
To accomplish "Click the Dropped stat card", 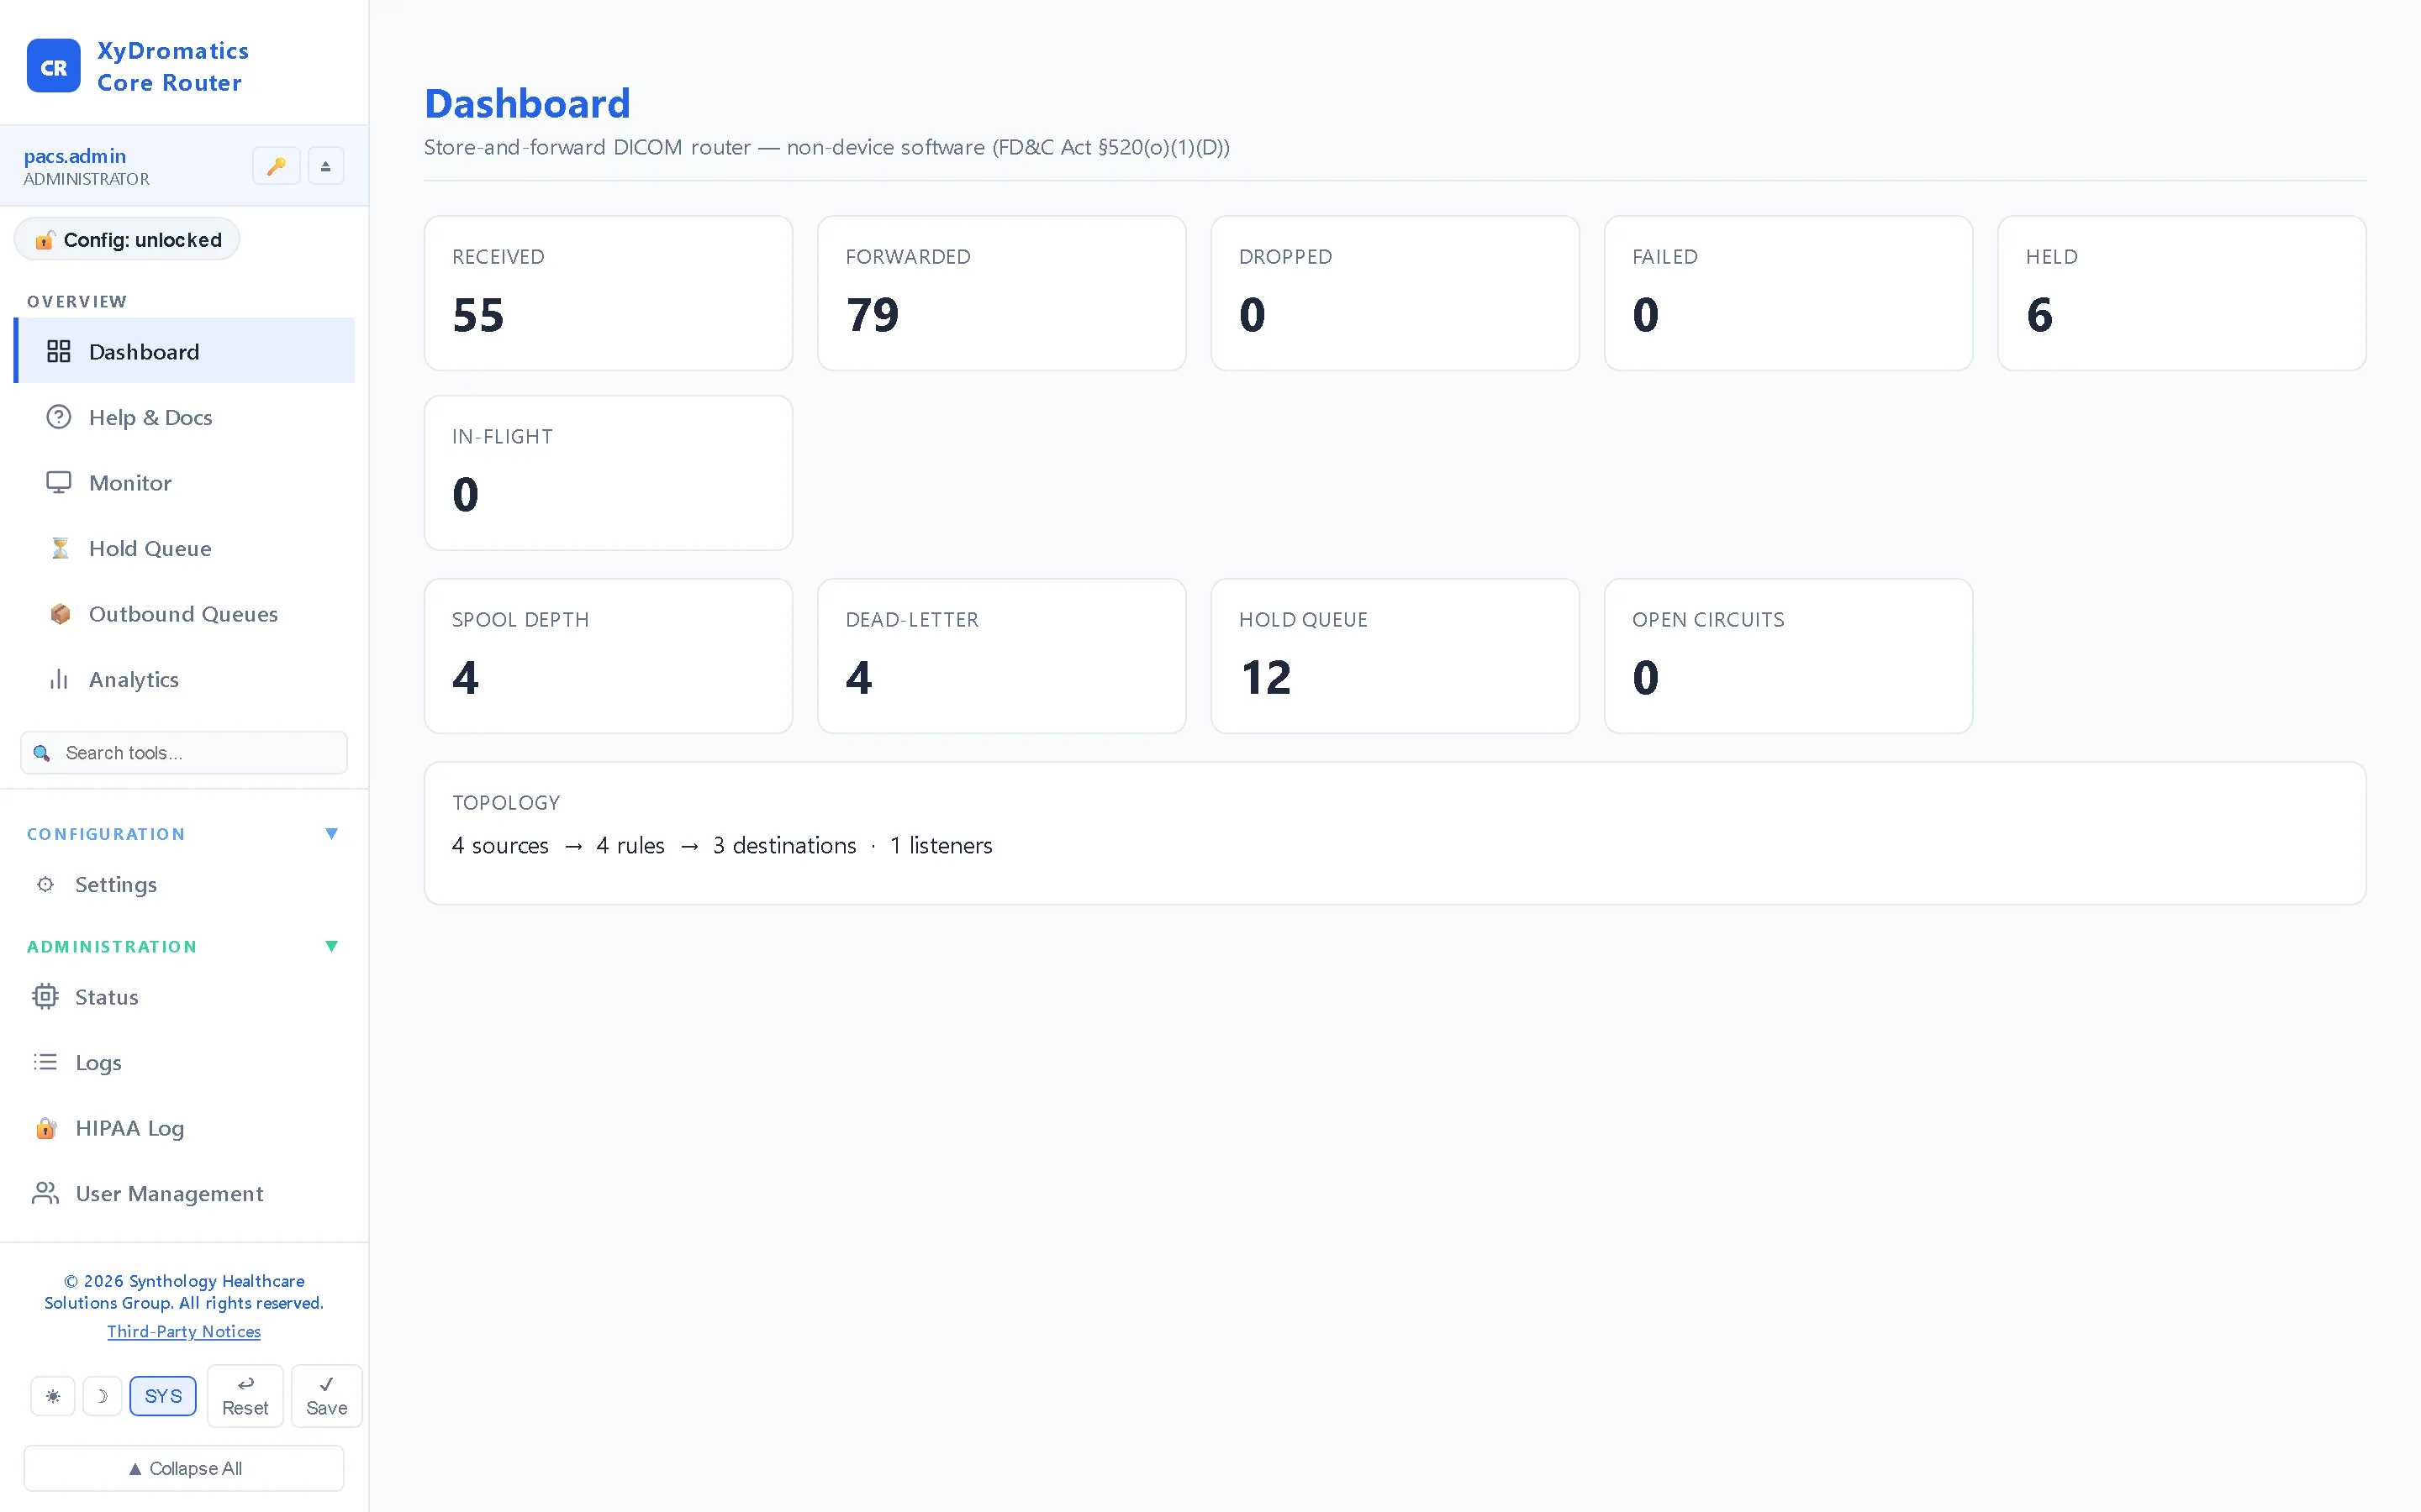I will [x=1395, y=293].
